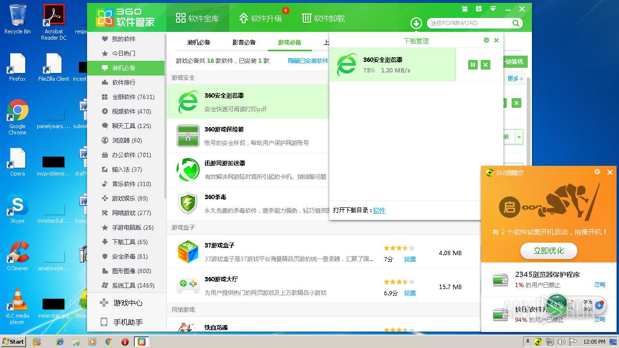Click the 迅游网游加速器 icon

click(x=188, y=170)
